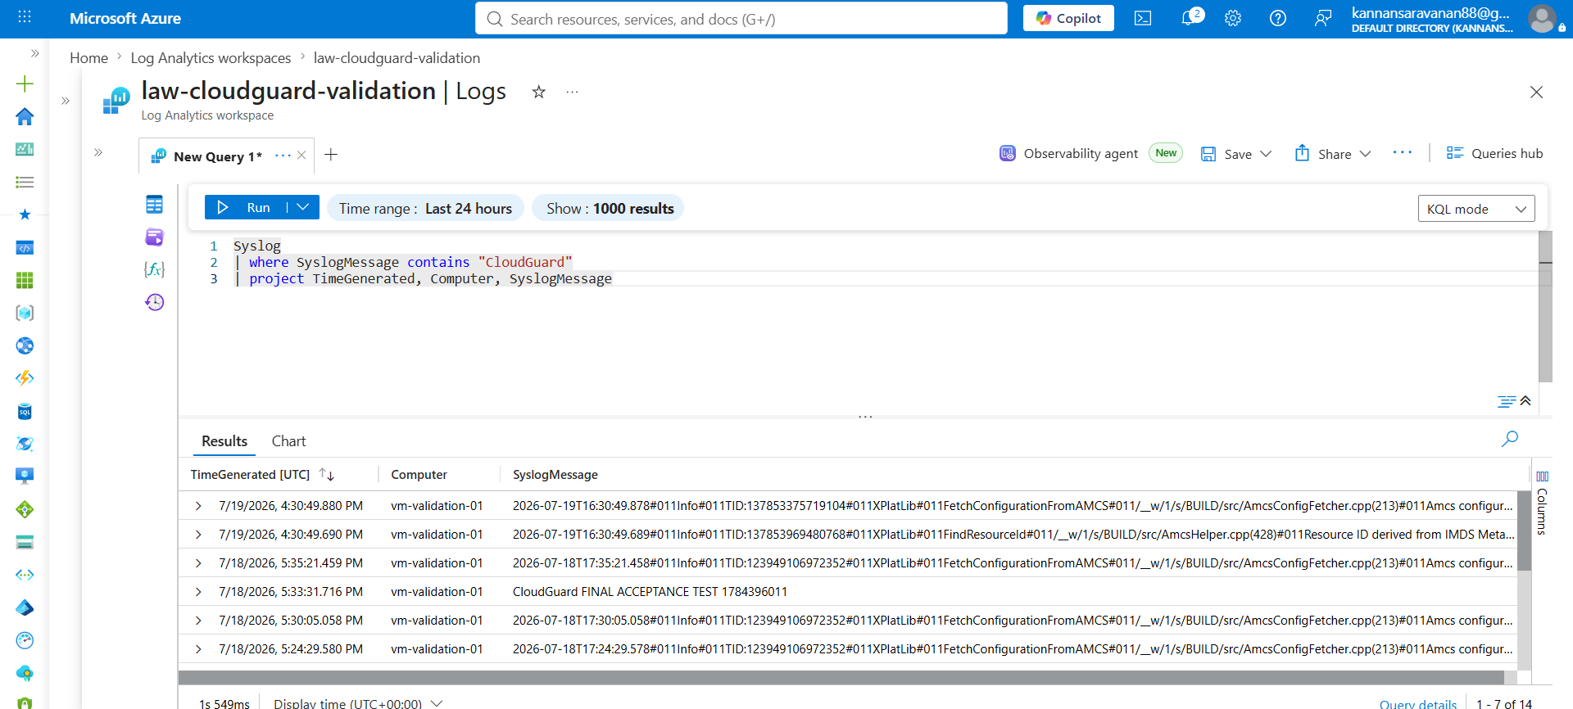The height and width of the screenshot is (709, 1573).
Task: Click Create a resource plus icon in sidebar
Action: click(25, 84)
